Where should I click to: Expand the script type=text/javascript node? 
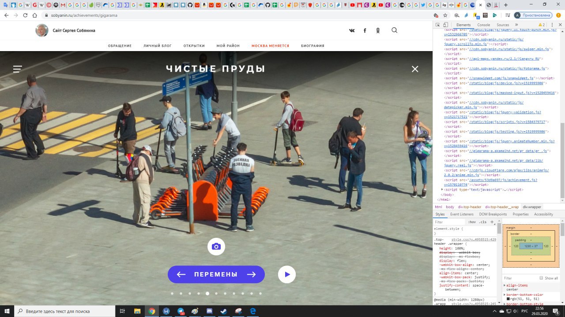click(443, 189)
